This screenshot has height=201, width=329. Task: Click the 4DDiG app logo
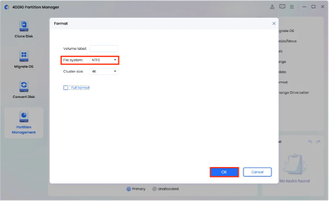(7, 7)
